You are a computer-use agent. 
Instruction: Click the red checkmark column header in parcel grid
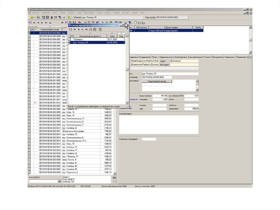35,30
